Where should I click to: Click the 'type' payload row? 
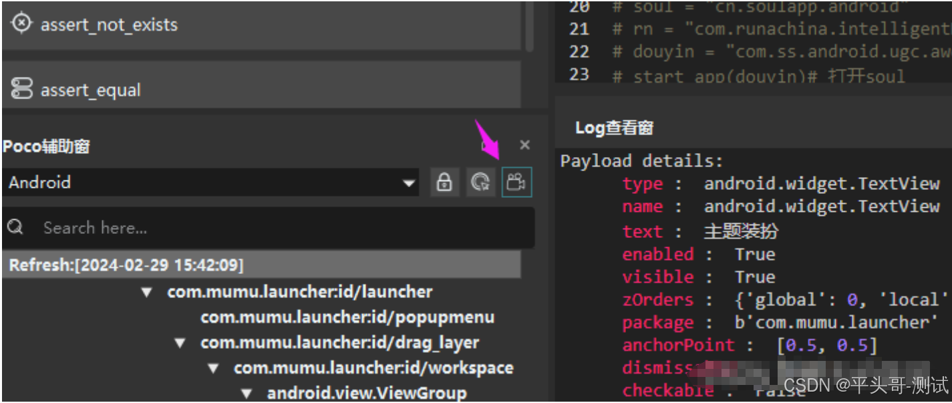point(781,184)
